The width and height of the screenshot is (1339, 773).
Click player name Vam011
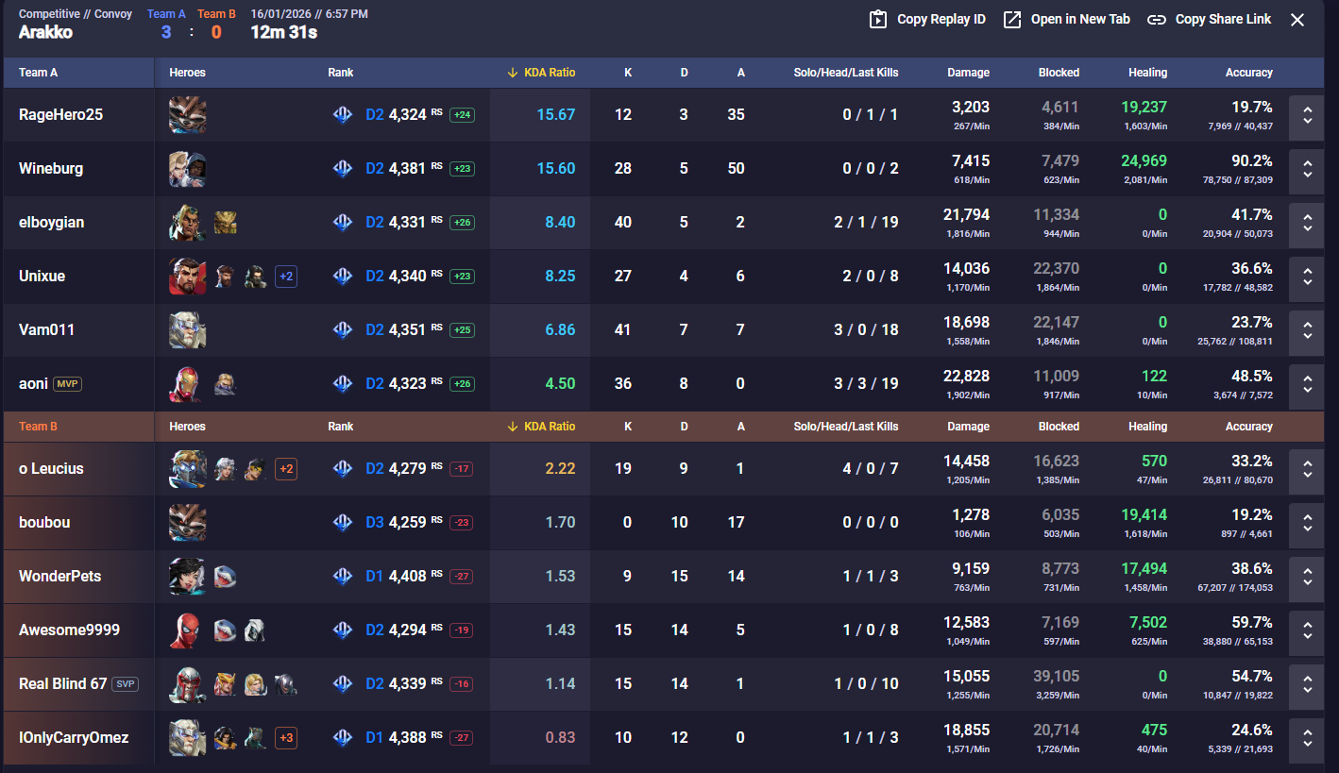point(46,330)
